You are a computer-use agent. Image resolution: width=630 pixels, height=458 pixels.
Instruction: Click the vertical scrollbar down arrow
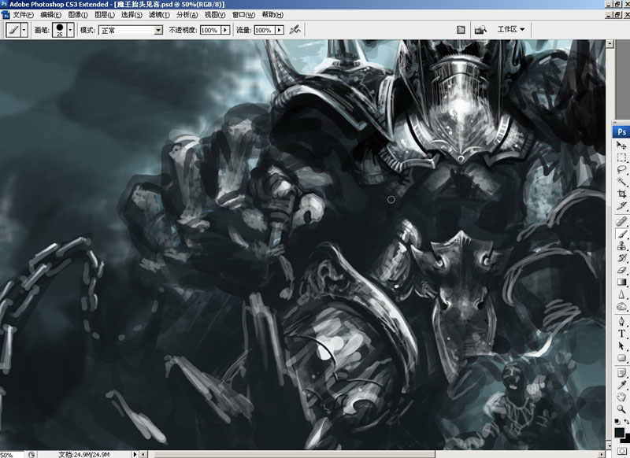pyautogui.click(x=610, y=445)
